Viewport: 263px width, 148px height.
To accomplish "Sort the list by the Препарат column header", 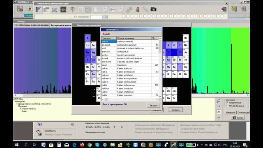I will click(x=109, y=38).
